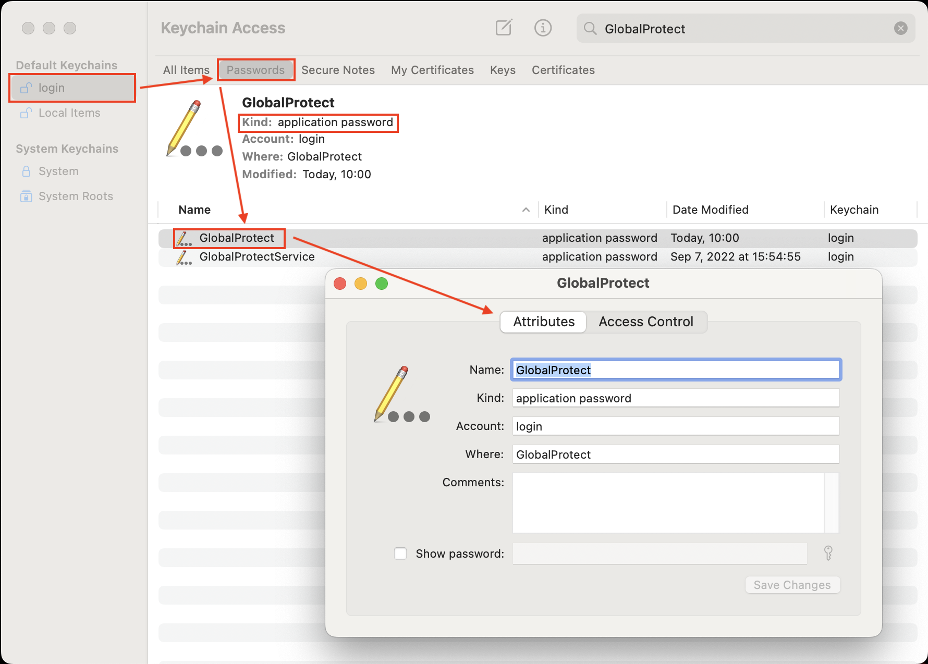Click the Comments field scrollbar
Screen dimensions: 928x664
(x=832, y=503)
